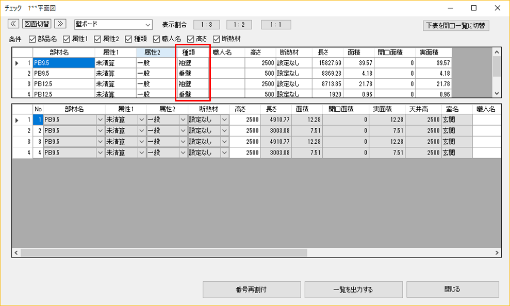The image size is (510, 306).
Task: Set display ratio to 1:3
Action: point(206,25)
